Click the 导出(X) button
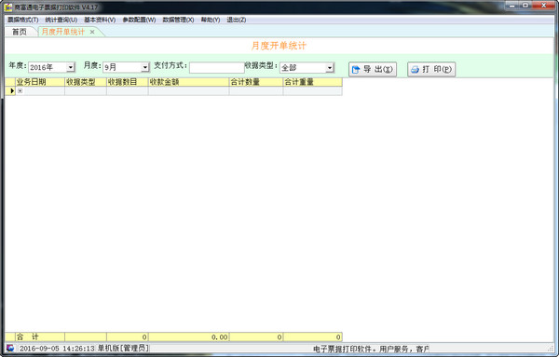 point(373,70)
